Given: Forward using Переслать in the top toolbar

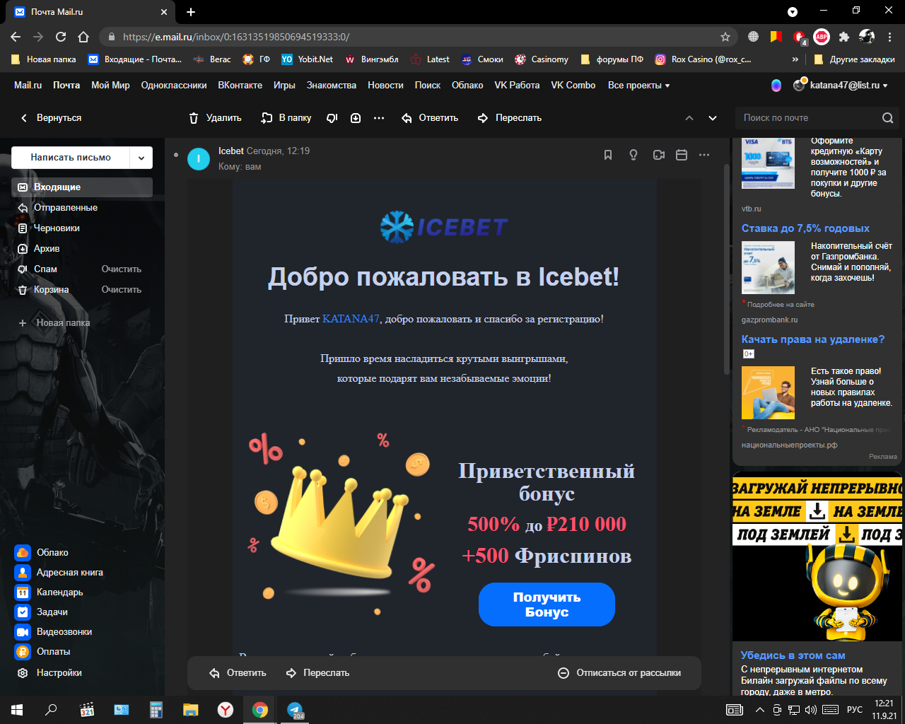Looking at the screenshot, I should tap(510, 118).
